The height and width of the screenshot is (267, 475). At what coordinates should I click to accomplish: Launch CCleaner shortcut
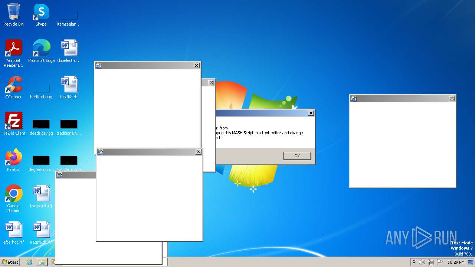[x=13, y=88]
